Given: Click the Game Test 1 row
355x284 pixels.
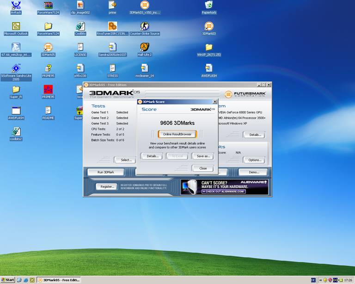Looking at the screenshot, I should click(x=110, y=112).
